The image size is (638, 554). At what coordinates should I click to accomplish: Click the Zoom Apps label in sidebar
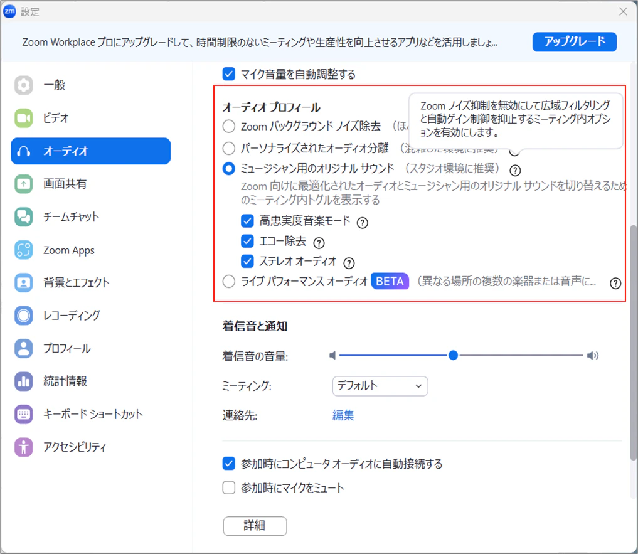(69, 250)
